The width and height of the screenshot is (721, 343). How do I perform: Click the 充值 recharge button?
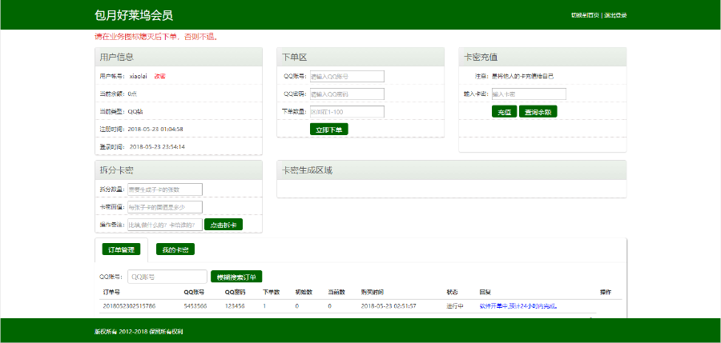click(x=505, y=112)
